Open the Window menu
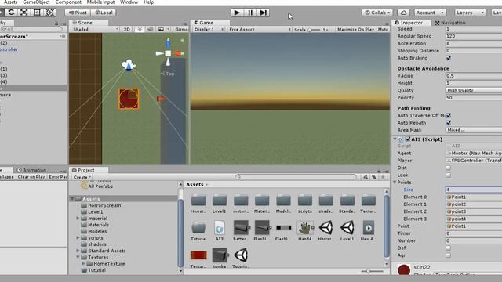 pyautogui.click(x=129, y=2)
